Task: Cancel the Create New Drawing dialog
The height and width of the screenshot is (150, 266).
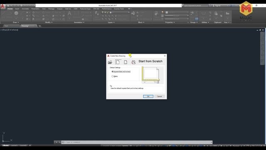Action: tap(159, 96)
